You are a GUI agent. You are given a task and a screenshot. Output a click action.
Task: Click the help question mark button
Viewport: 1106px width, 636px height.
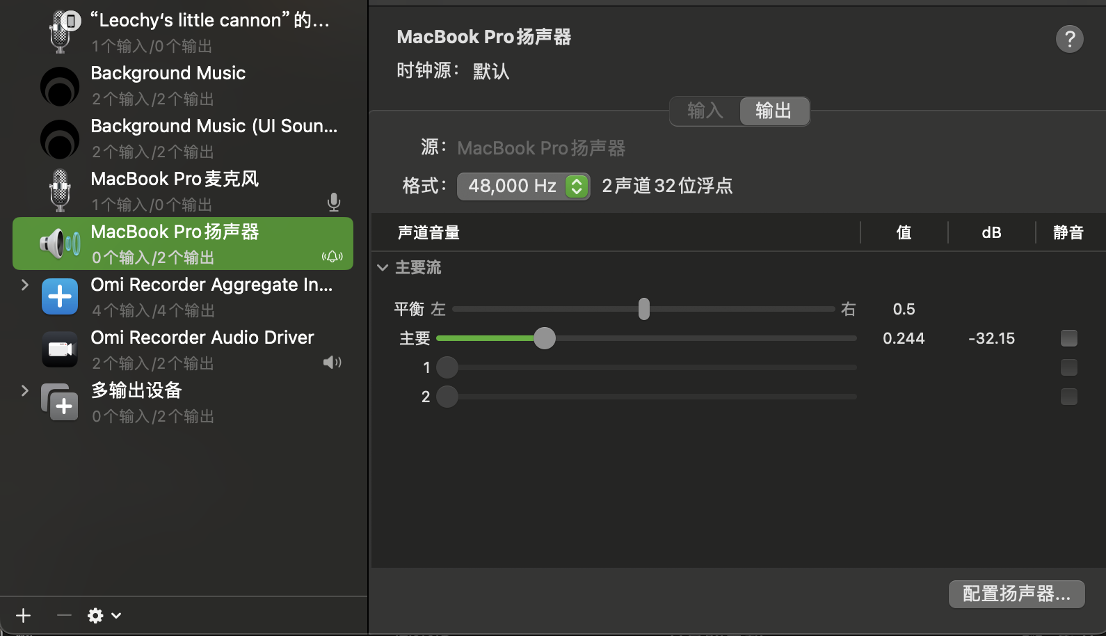click(1069, 39)
